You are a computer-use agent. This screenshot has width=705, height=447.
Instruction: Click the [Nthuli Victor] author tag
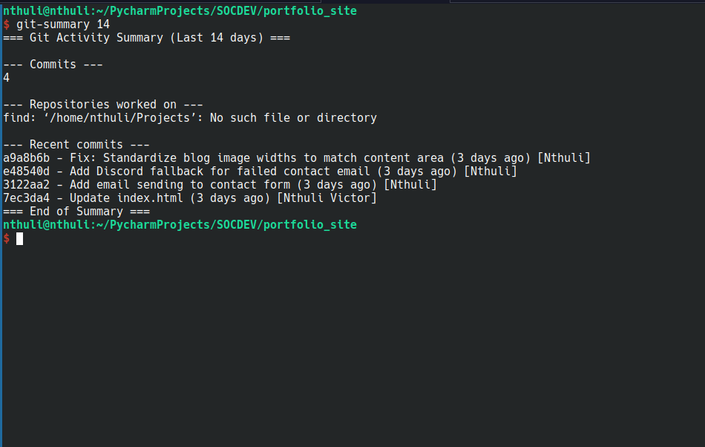(327, 198)
